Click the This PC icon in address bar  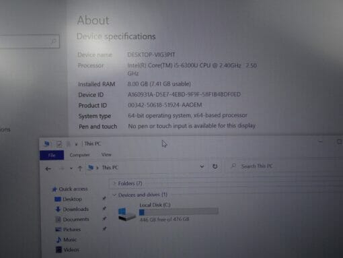[91, 168]
